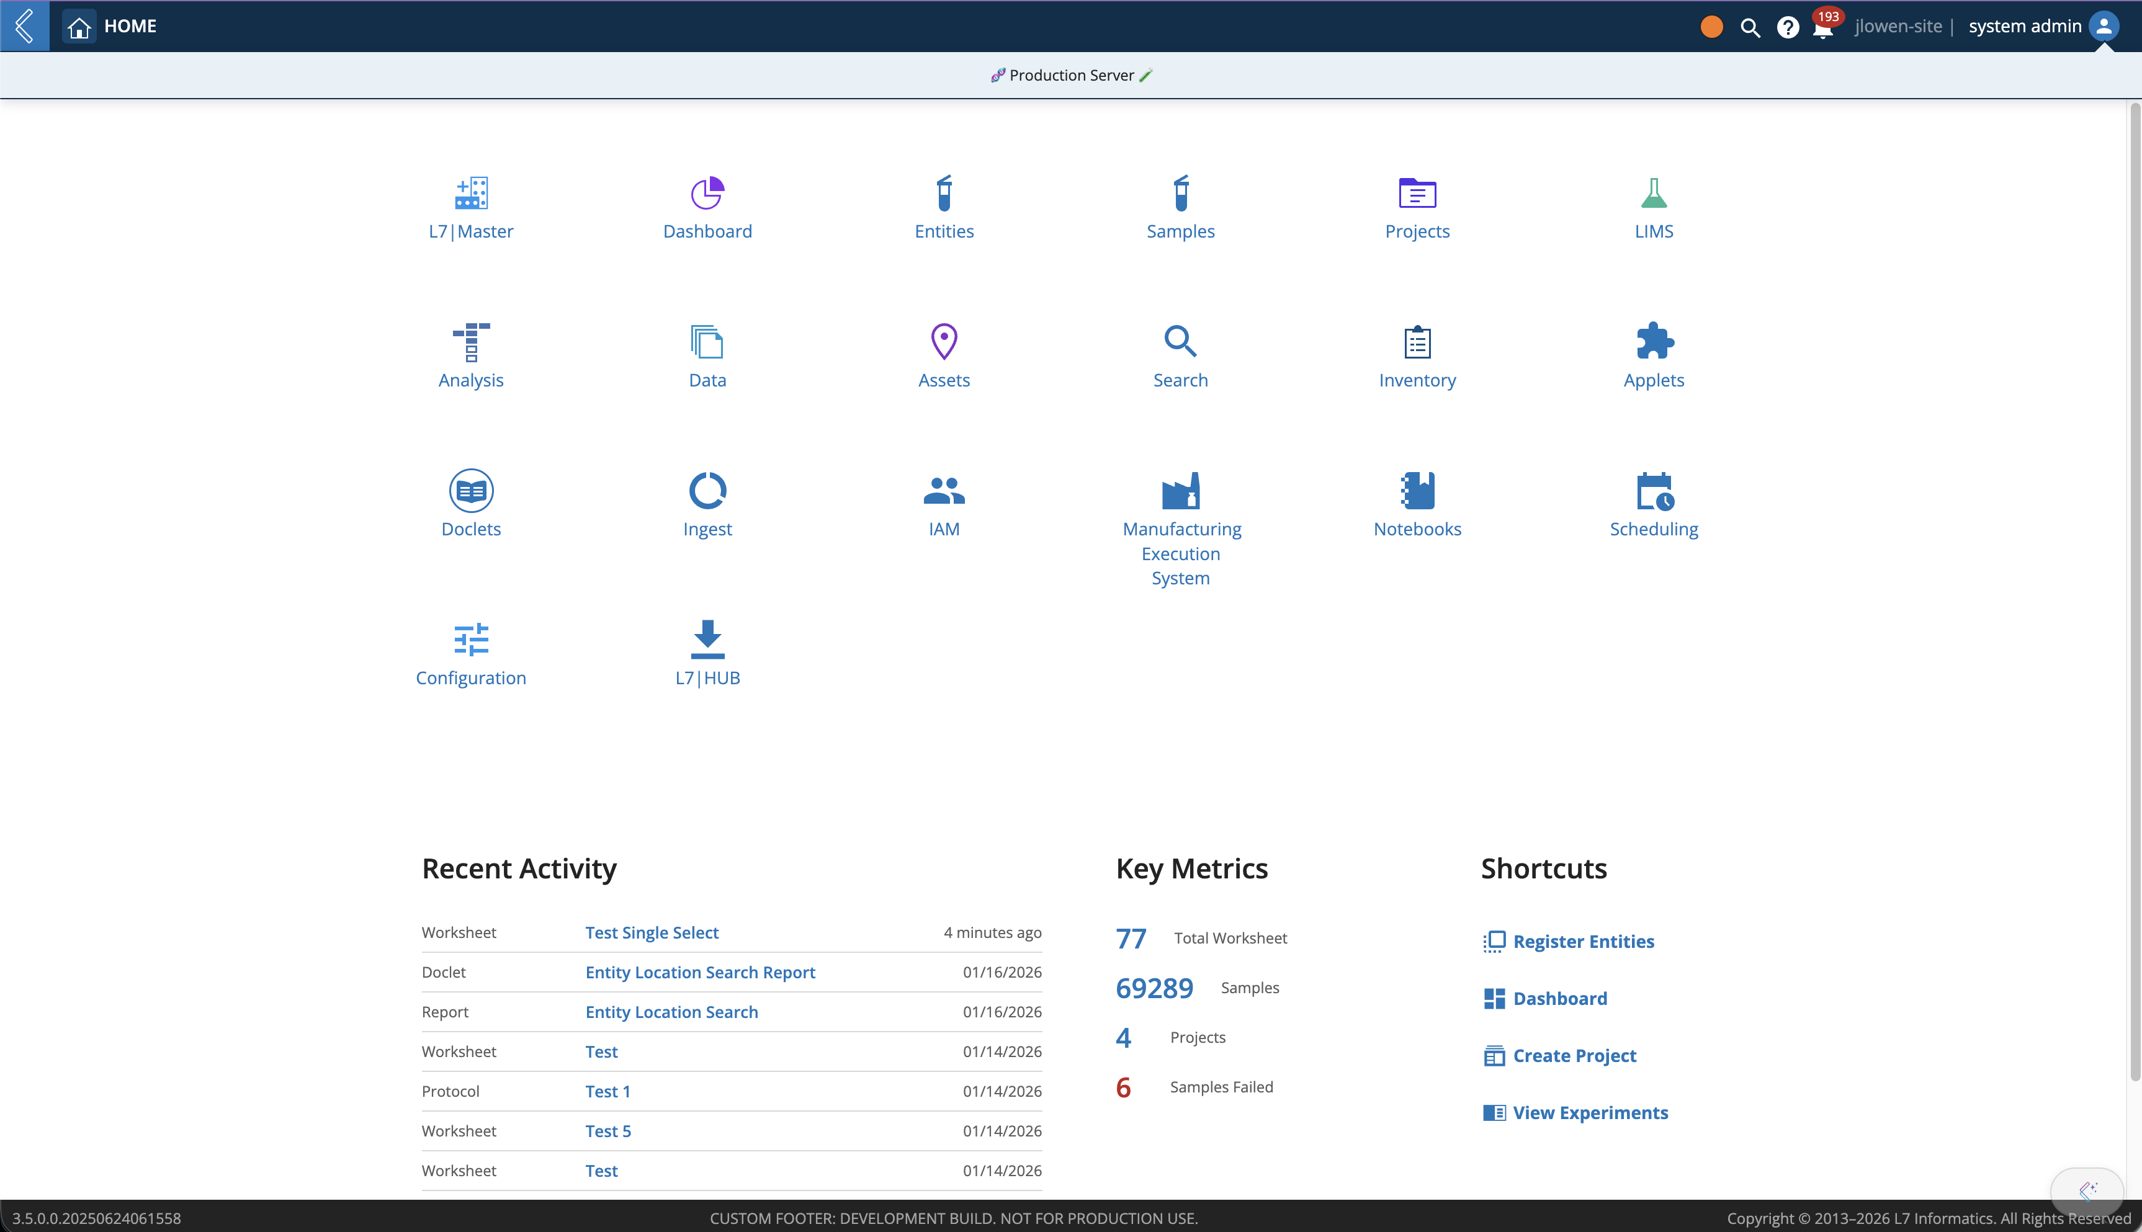This screenshot has height=1232, width=2142.
Task: Click the orange status indicator circle
Action: click(1711, 27)
